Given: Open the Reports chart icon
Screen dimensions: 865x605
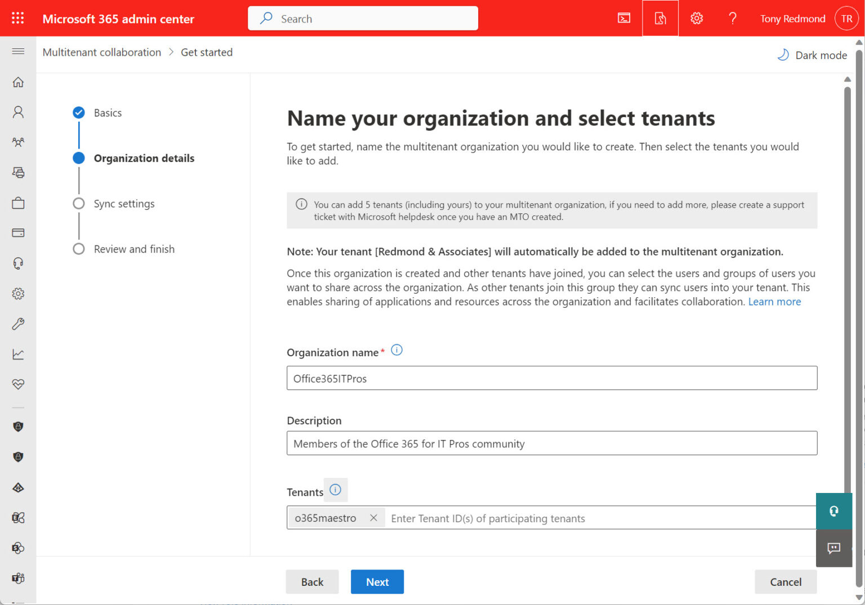Looking at the screenshot, I should 17,354.
